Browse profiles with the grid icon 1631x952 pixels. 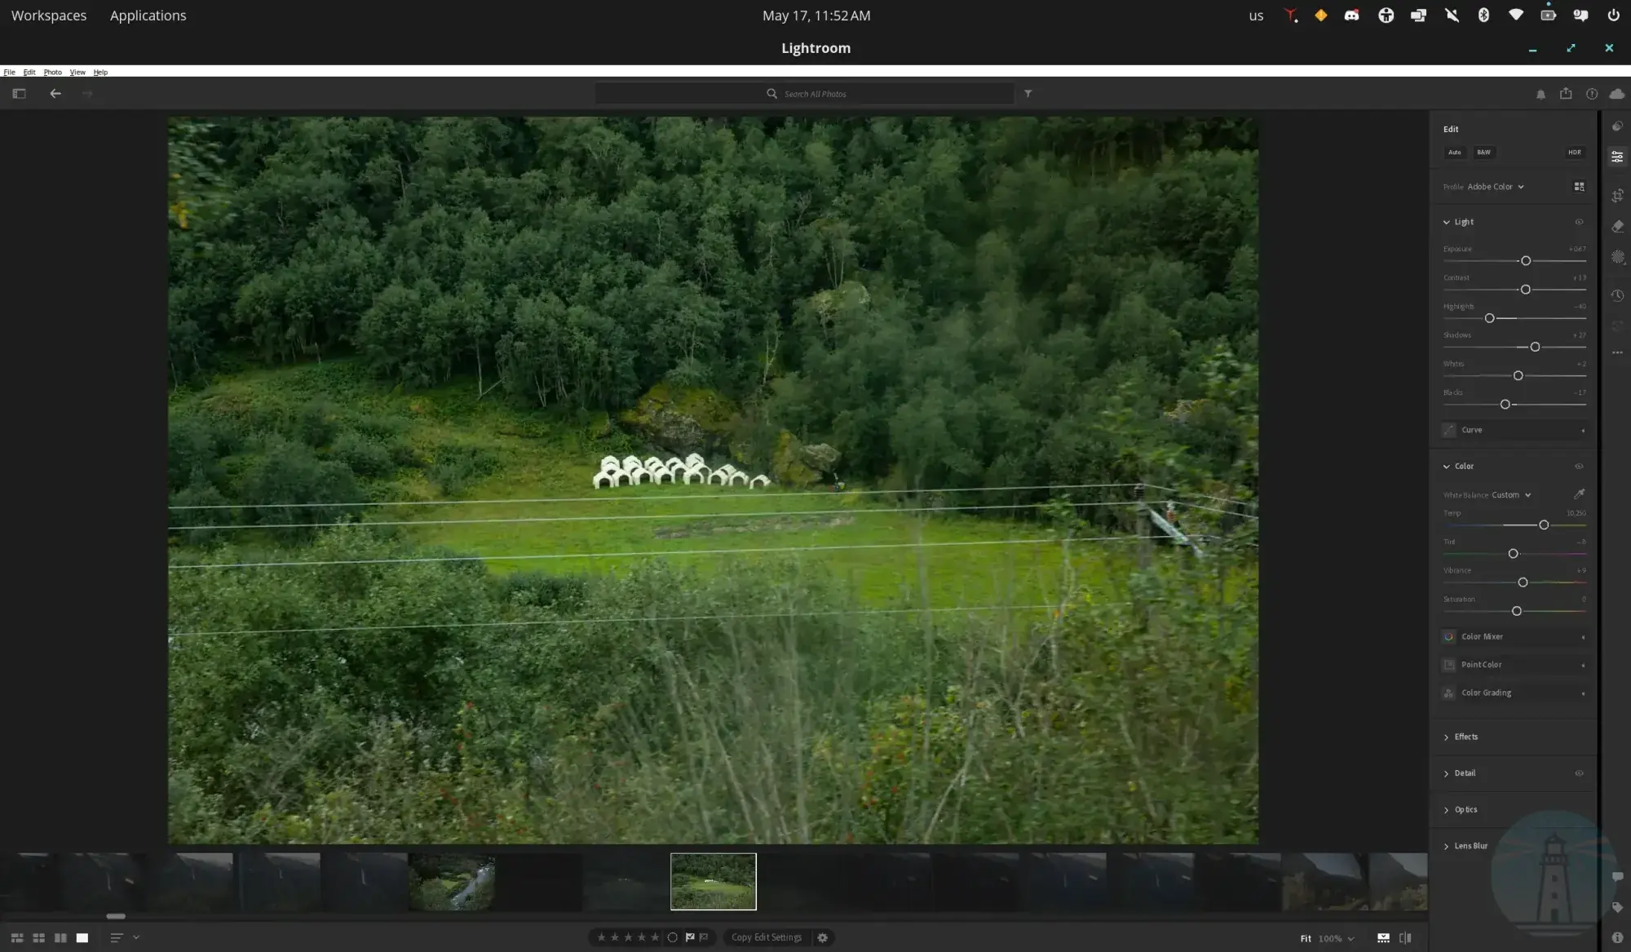(1579, 187)
